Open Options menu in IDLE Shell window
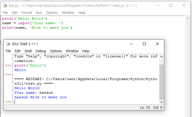Screen dimensions: 192x117 pos(56,51)
